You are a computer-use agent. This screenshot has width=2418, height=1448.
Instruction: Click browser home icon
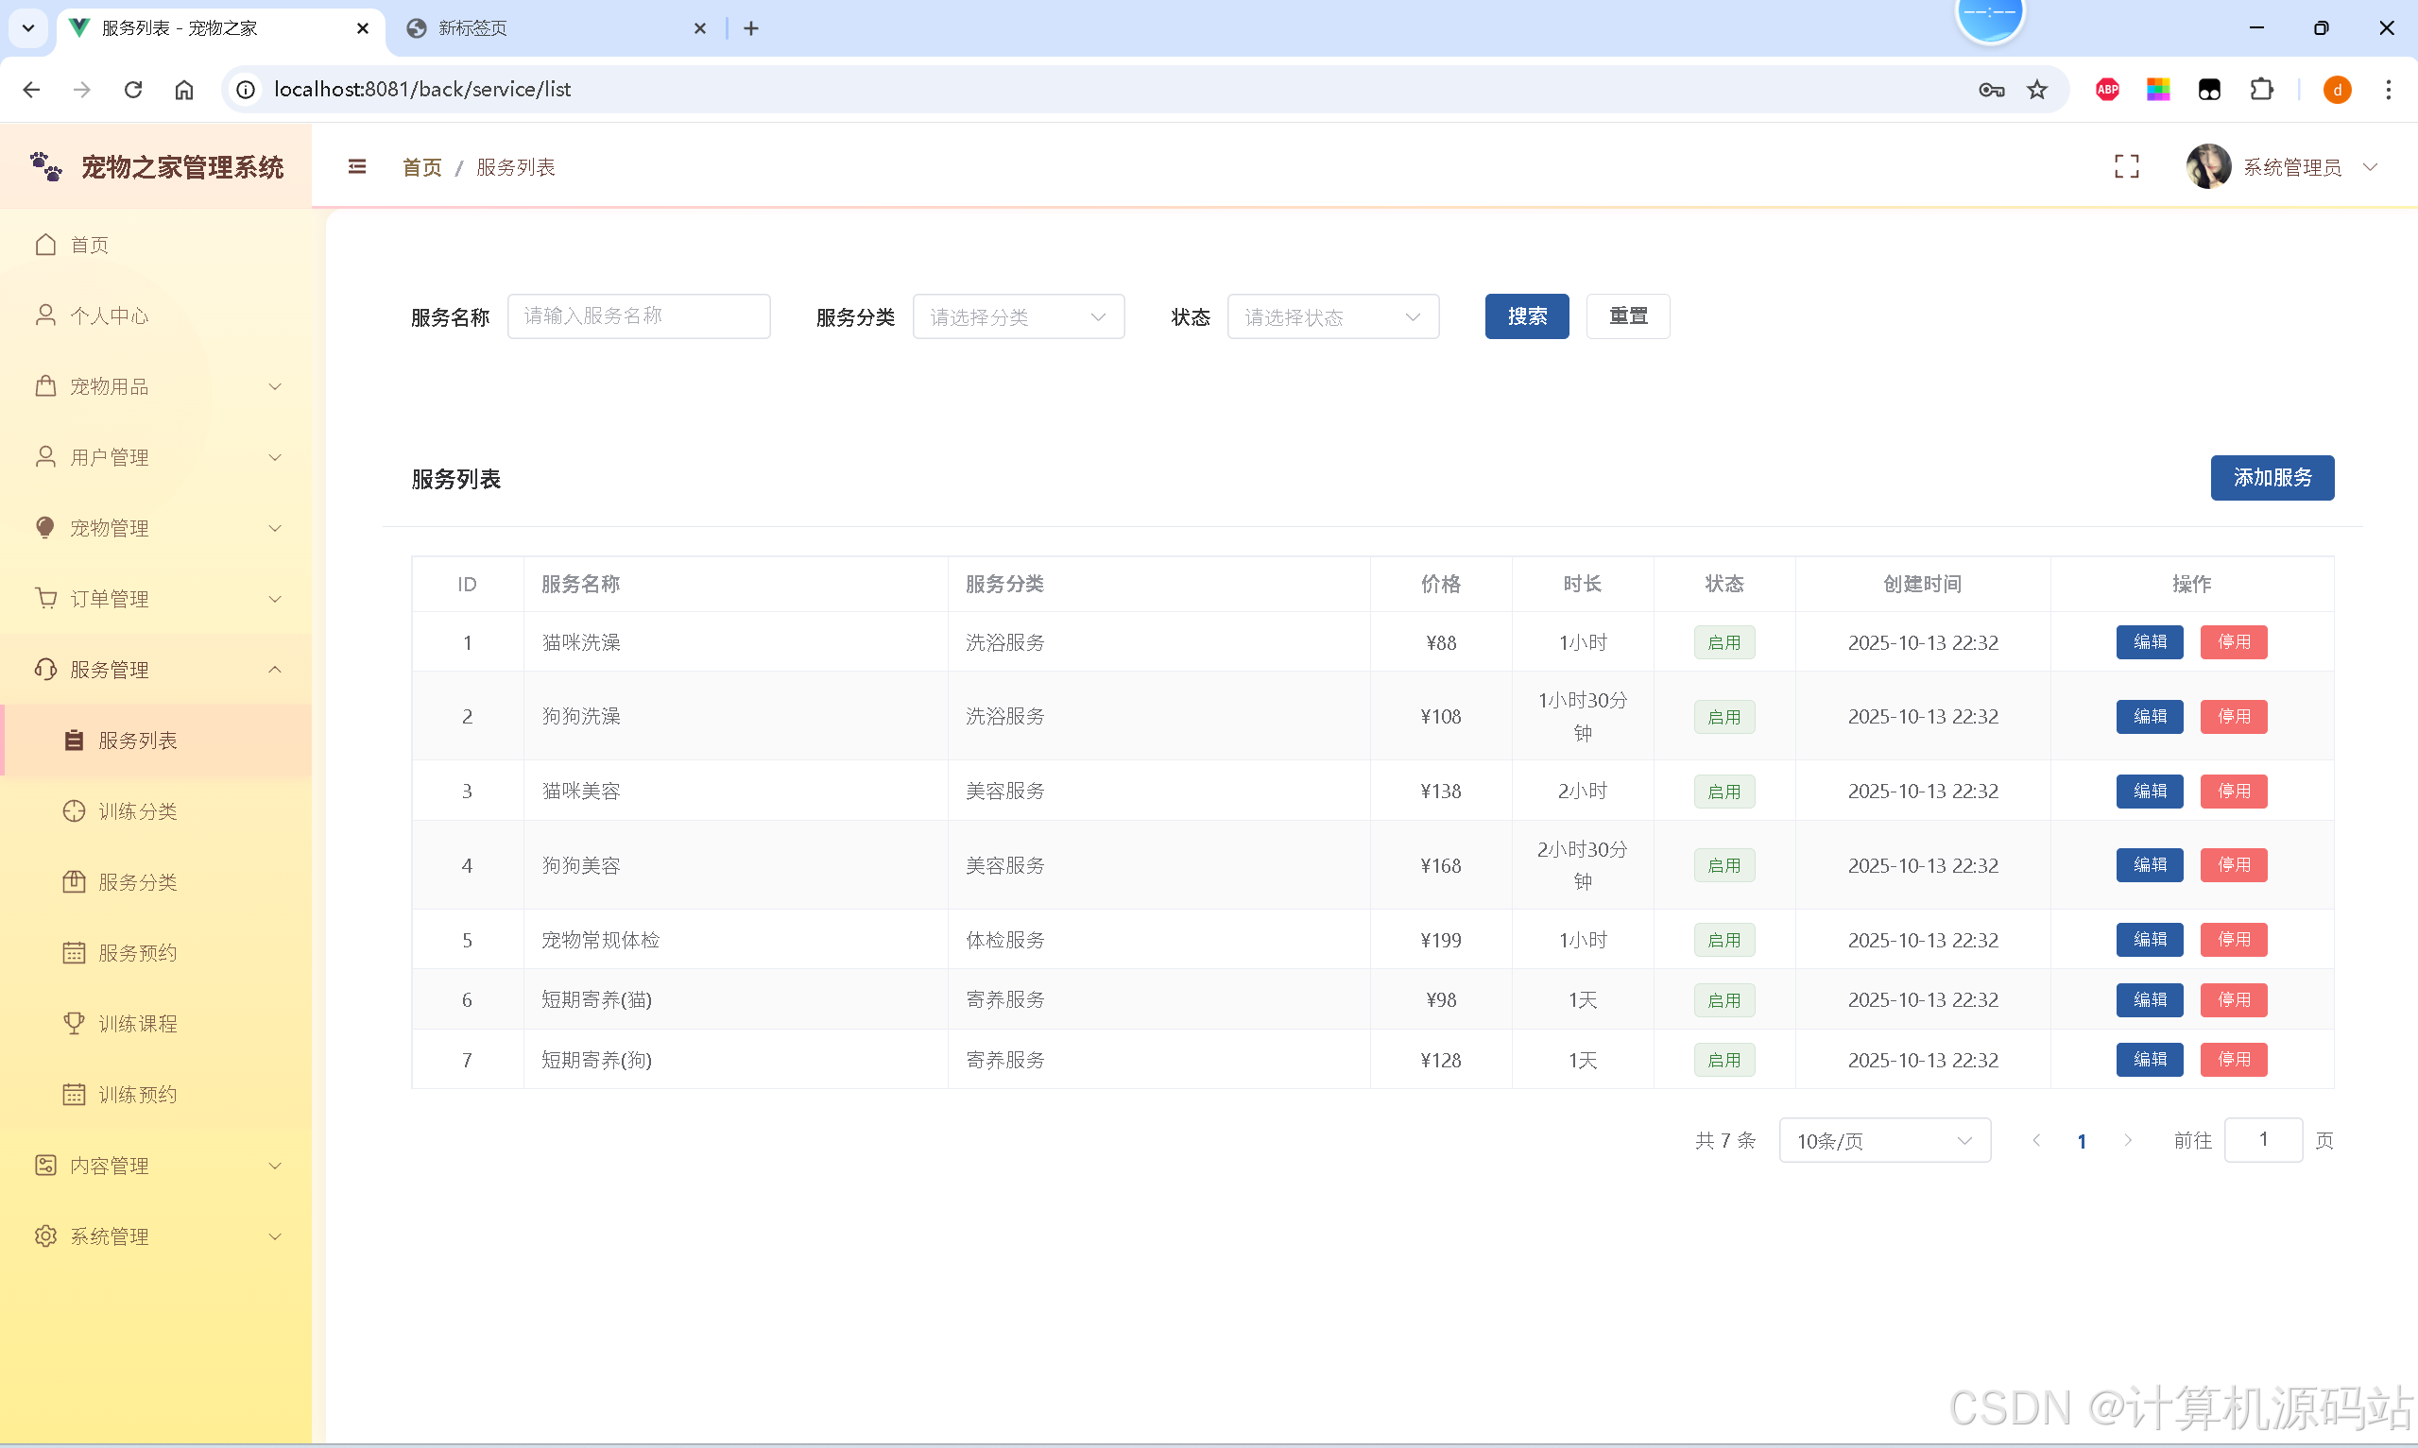click(183, 90)
